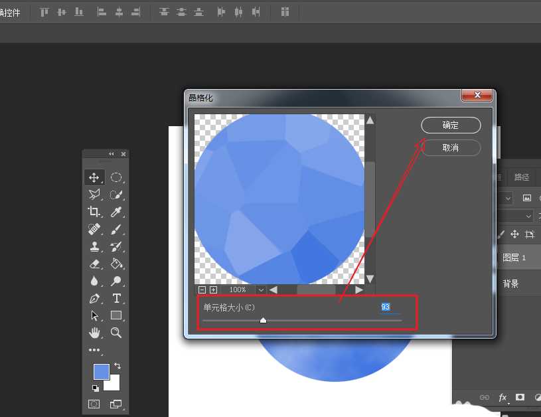Reset default foreground/background colors
Viewport: 541px width, 417px height.
[x=94, y=388]
